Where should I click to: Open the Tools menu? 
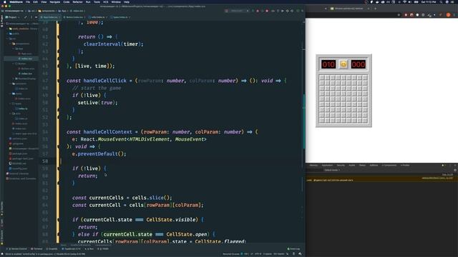pyautogui.click(x=97, y=1)
